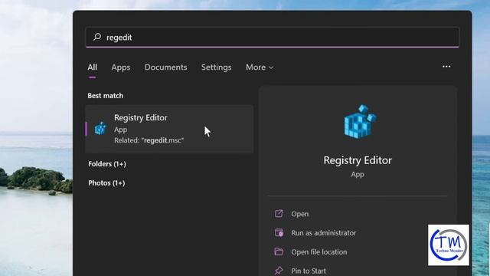Expand the More dropdown
The image size is (490, 276).
click(x=260, y=67)
